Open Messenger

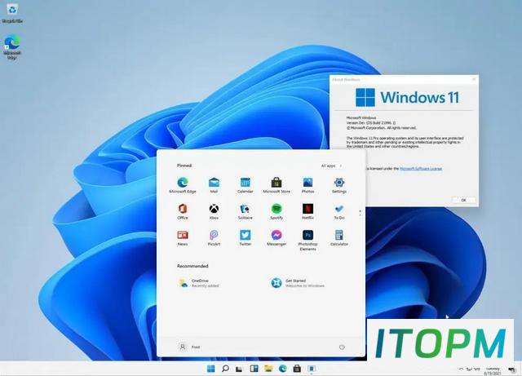click(276, 238)
